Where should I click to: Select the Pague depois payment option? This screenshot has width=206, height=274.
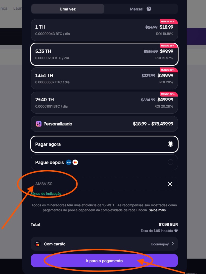click(x=104, y=162)
